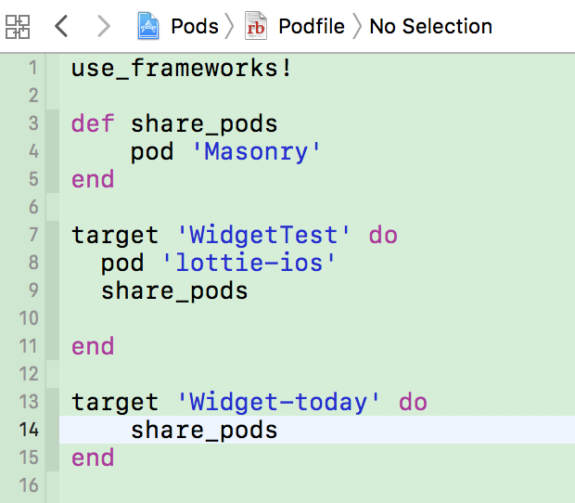Go back to previous file
This screenshot has height=503, width=575.
coord(61,26)
